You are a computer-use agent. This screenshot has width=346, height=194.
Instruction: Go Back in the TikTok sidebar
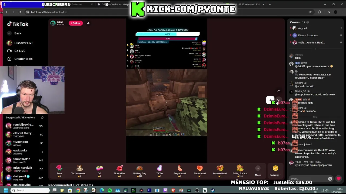pos(14,33)
